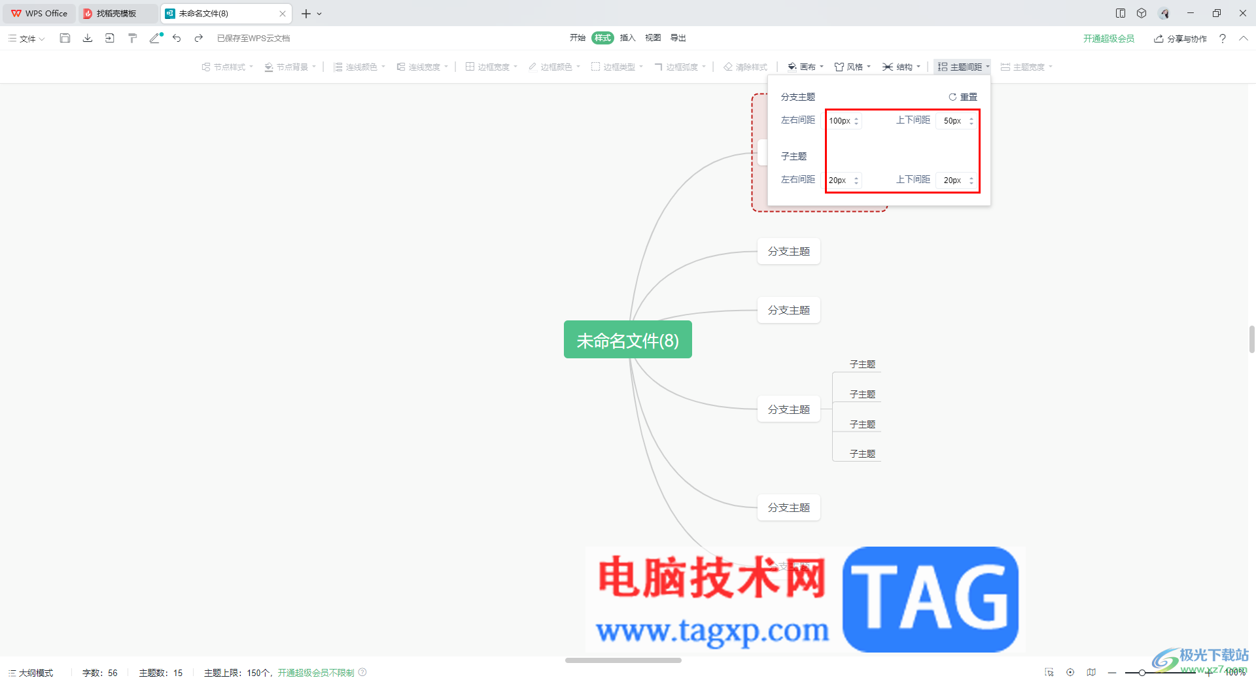Open the 主题宽度 dropdown
Screen dimensions: 1256x680
point(1026,67)
